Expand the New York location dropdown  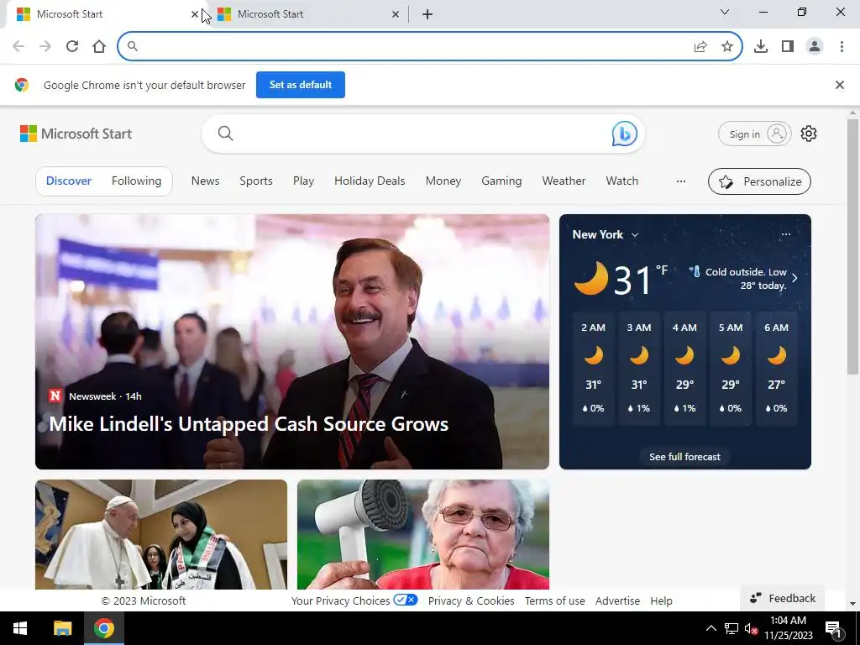coord(635,235)
